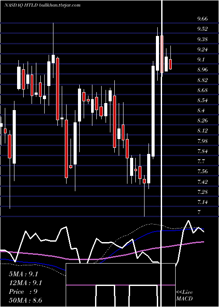Click the 7.42 price axis label
The height and width of the screenshot is (307, 219).
(202, 182)
